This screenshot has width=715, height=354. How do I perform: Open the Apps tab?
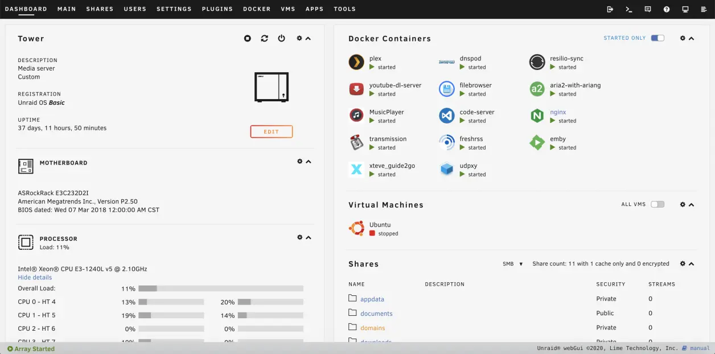click(314, 9)
